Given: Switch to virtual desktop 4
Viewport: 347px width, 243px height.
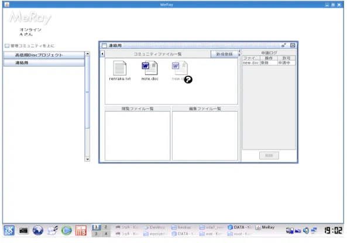Looking at the screenshot, I should [x=106, y=234].
